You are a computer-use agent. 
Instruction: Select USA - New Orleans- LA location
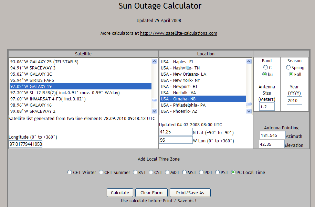pos(203,74)
